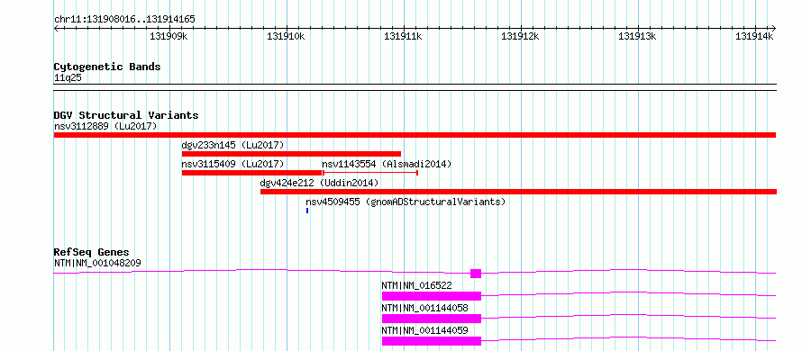Click the black 11q25 cytogenetic band line
Image resolution: width=802 pixels, height=351 pixels.
coord(415,87)
